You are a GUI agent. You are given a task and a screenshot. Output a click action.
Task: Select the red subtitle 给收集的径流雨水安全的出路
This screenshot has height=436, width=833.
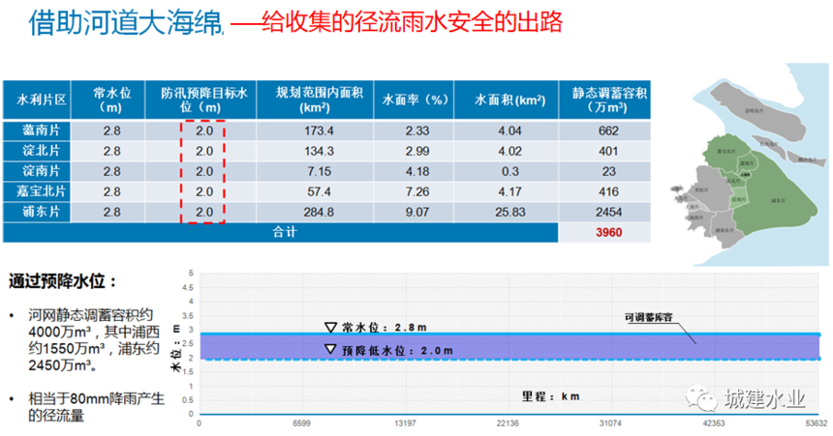[412, 22]
